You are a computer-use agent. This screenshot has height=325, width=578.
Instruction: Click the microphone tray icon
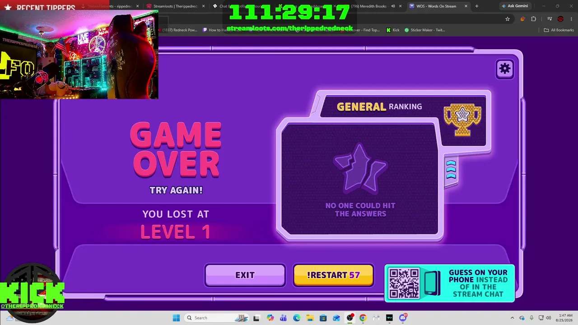tap(531, 318)
